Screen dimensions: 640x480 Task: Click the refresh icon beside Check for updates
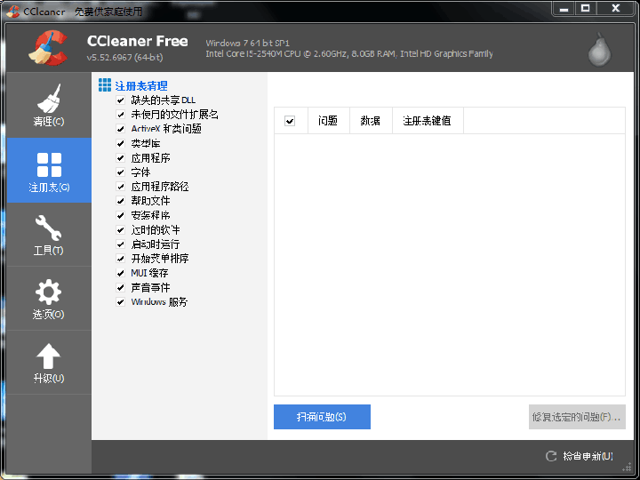tap(551, 456)
